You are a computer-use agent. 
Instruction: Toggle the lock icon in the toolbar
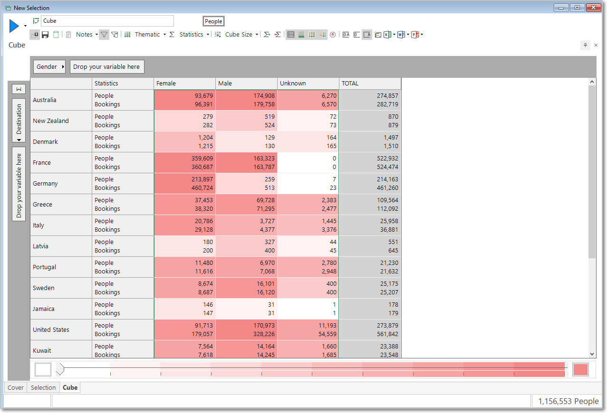(x=35, y=35)
